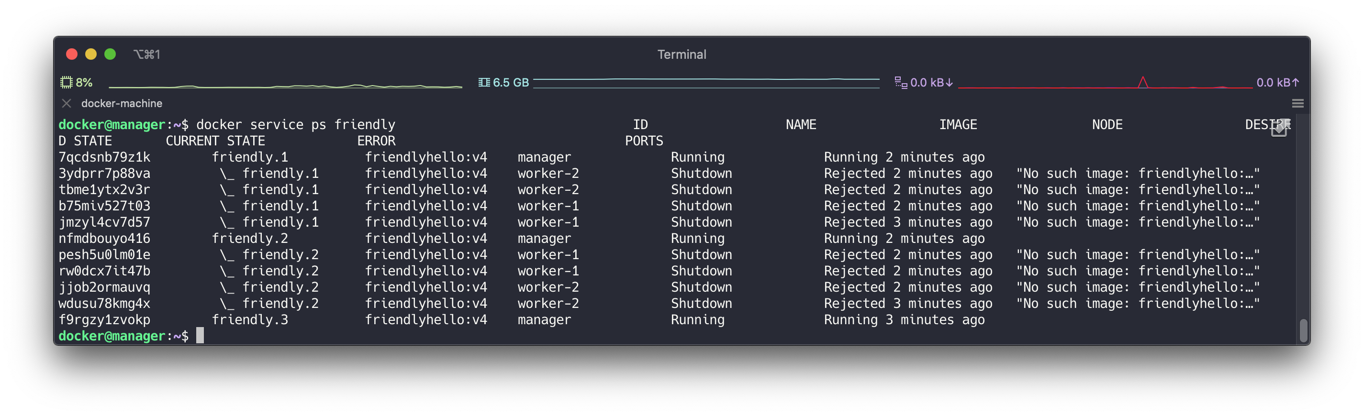Click the network traffic graph with red spike
The image size is (1364, 416).
click(1105, 82)
